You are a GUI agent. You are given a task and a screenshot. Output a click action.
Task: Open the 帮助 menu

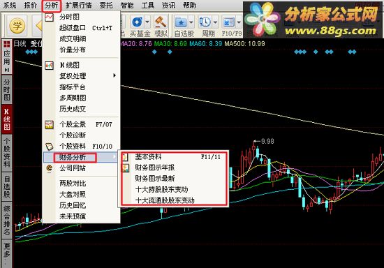pos(189,5)
